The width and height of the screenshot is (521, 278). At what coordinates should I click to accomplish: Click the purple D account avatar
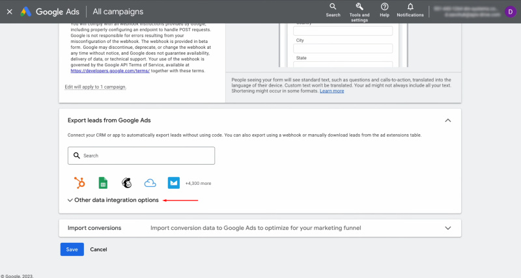(x=510, y=11)
